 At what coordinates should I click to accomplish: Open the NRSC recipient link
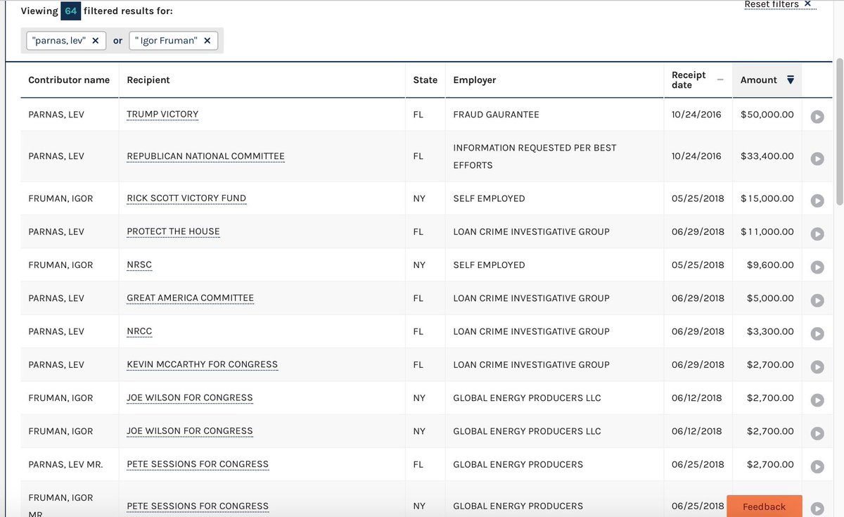pos(139,265)
